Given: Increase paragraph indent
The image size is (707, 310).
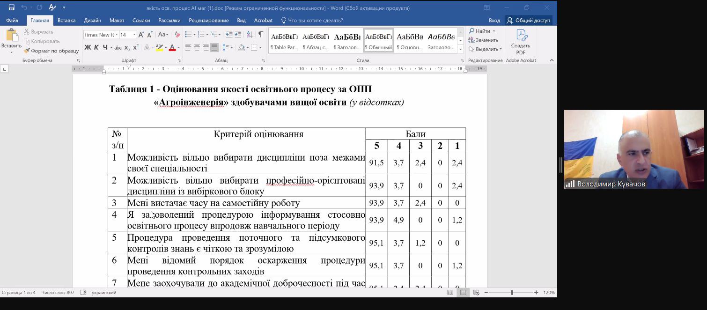Looking at the screenshot, I should pyautogui.click(x=239, y=35).
